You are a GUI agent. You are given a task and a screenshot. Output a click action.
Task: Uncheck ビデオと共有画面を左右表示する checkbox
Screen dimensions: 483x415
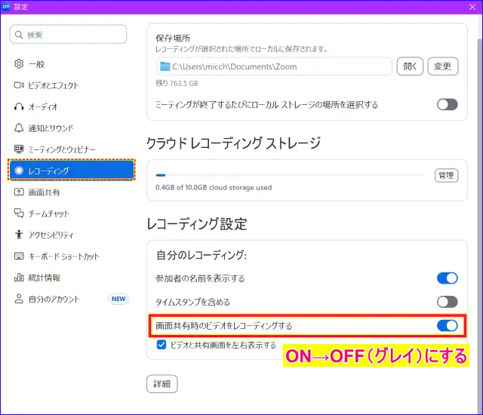coord(162,345)
